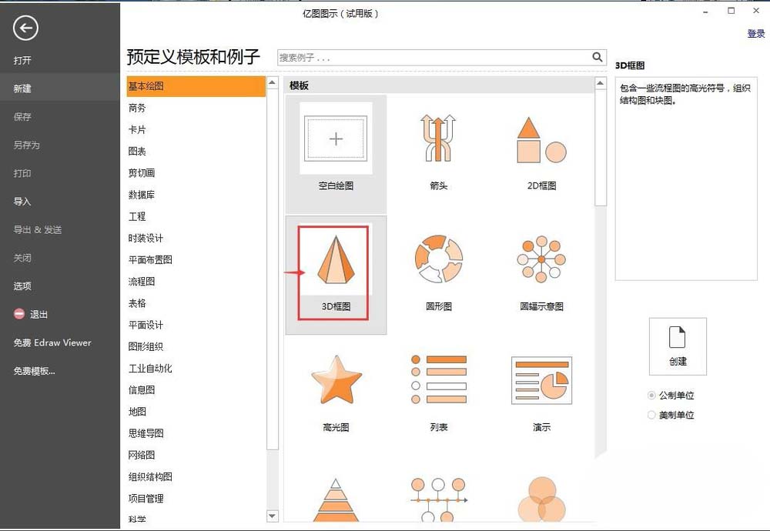Viewport: 770px width, 531px height.
Task: Choose the 箭头 arrows template icon
Action: [439, 139]
